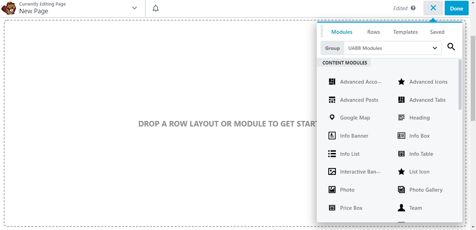Go to the Saved tab
476x230 pixels.
coord(437,32)
